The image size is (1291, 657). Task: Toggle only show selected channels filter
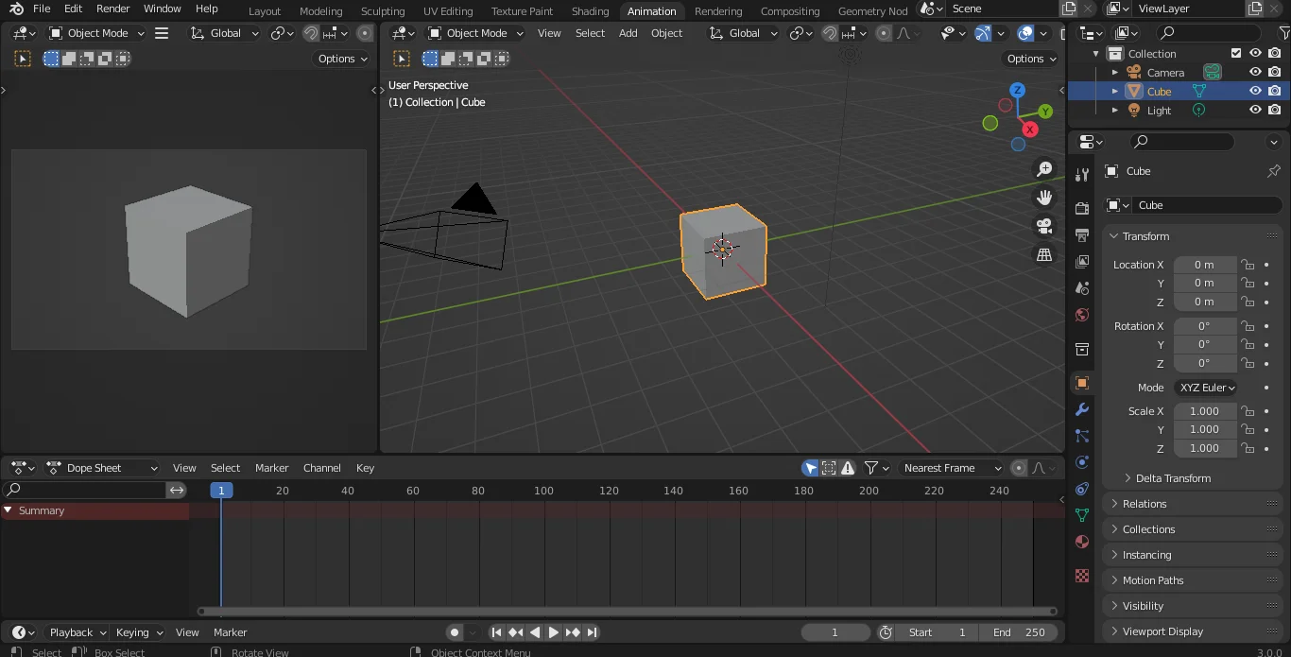coord(810,468)
